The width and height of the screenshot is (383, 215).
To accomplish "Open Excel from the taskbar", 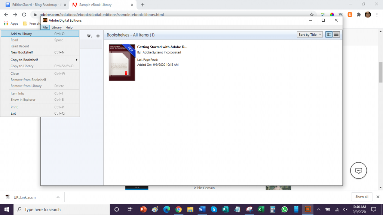I will click(x=261, y=209).
